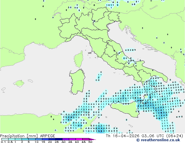This screenshot has width=185, height=143.
Task: Click the island of Sardinia on the map
Action: click(77, 82)
